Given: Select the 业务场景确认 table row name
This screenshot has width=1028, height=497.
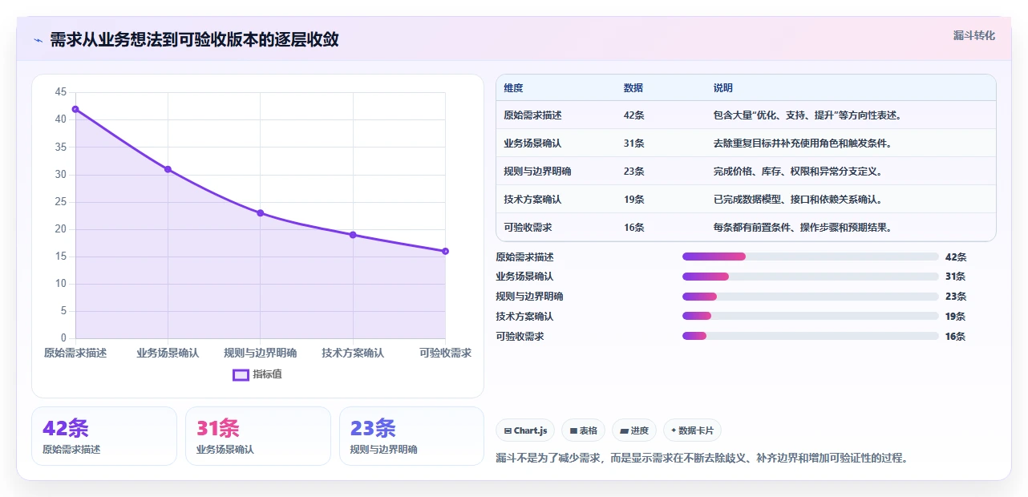Looking at the screenshot, I should coord(532,143).
